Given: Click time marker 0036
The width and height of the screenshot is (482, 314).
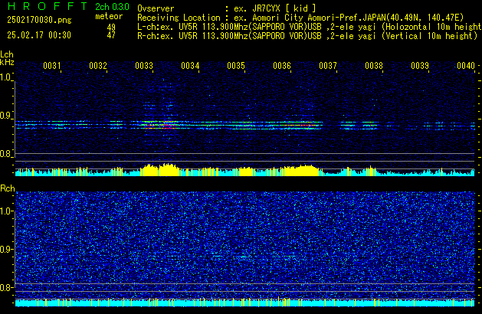Looking at the screenshot, I should [282, 66].
